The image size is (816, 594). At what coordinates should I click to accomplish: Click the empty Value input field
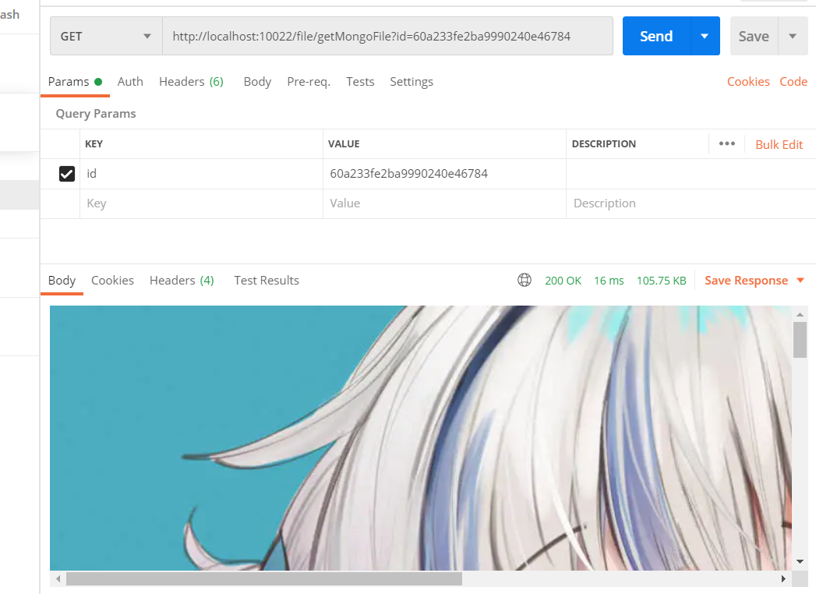pyautogui.click(x=444, y=203)
